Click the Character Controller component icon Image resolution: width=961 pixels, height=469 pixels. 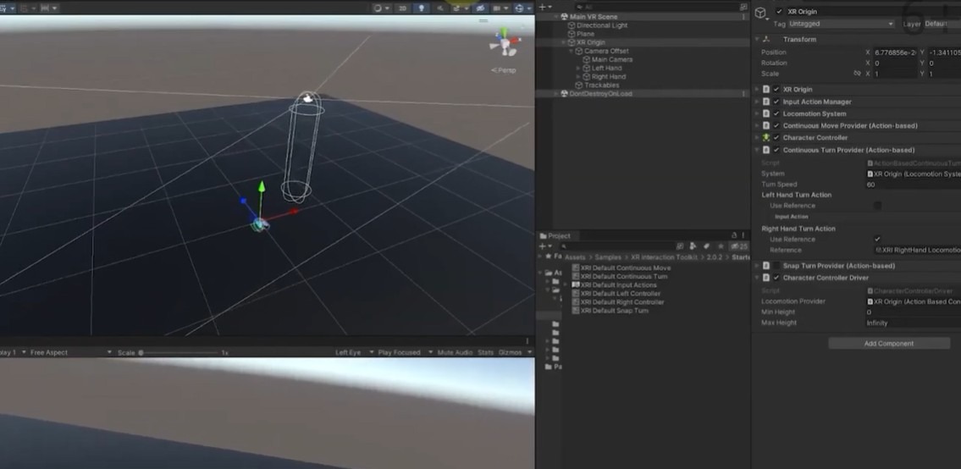766,138
